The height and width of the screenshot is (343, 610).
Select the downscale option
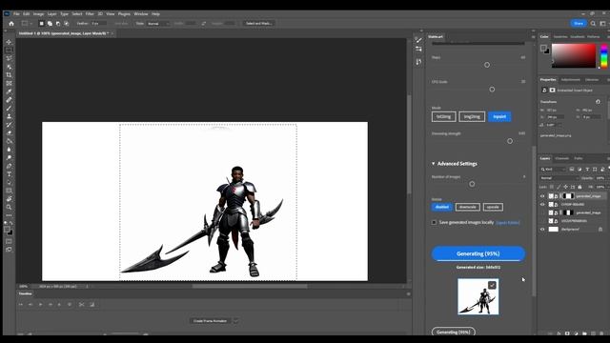click(468, 207)
